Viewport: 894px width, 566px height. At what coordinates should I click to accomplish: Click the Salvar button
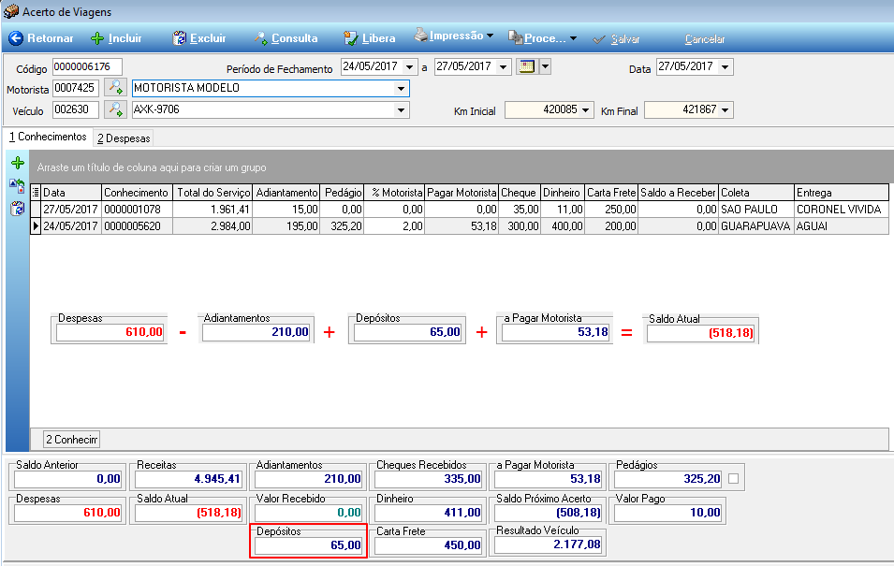tap(616, 39)
